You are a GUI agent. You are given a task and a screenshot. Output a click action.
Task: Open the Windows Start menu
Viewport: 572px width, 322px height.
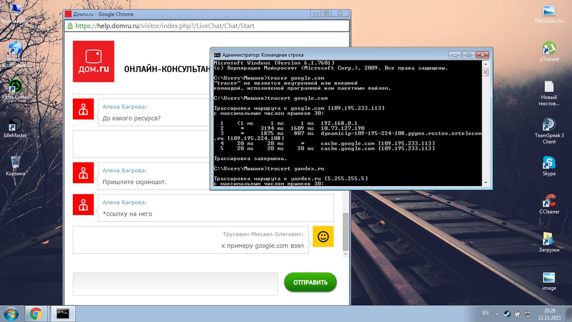pyautogui.click(x=10, y=314)
